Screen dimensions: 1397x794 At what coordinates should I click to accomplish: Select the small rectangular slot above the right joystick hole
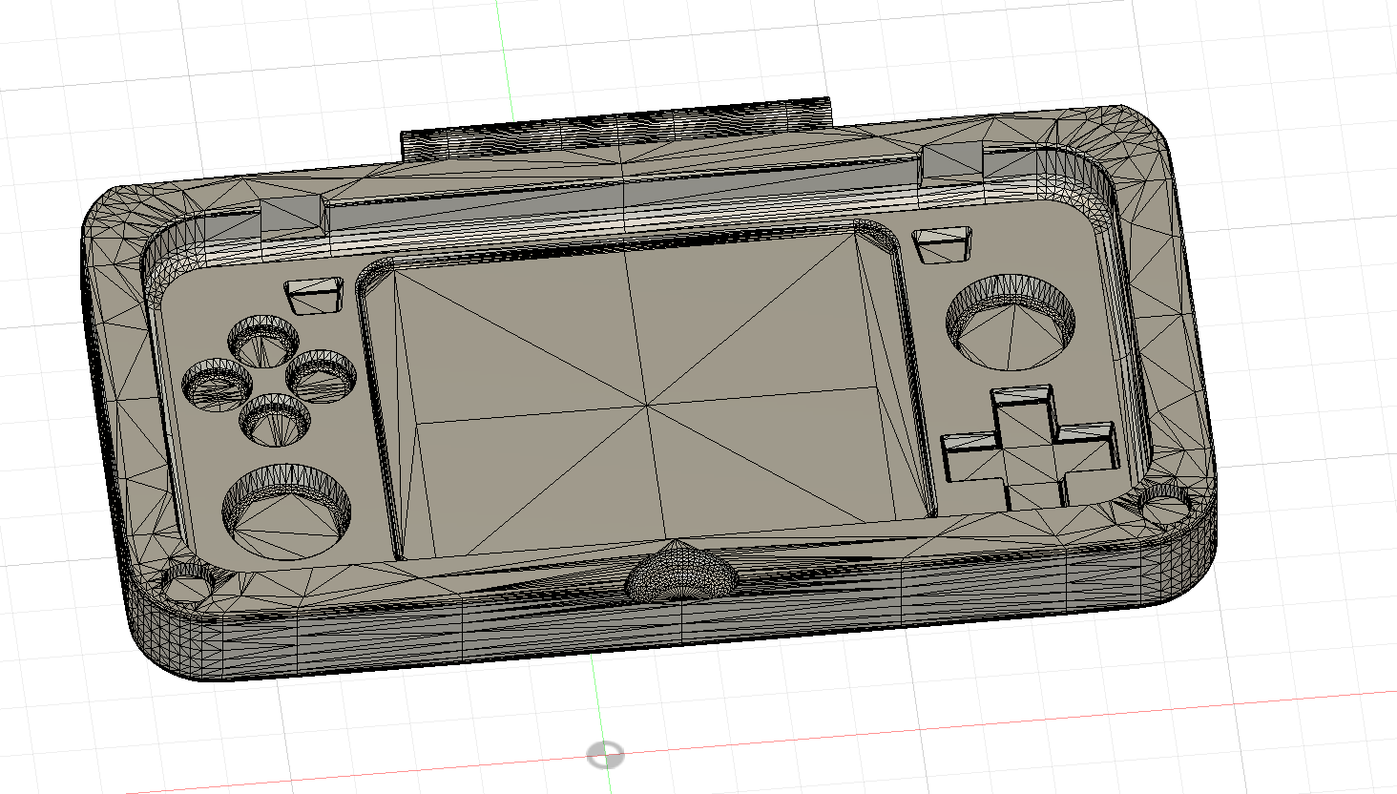(x=942, y=244)
